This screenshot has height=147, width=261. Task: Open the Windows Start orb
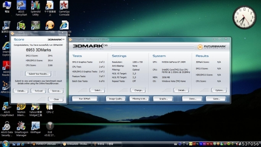point(5,144)
